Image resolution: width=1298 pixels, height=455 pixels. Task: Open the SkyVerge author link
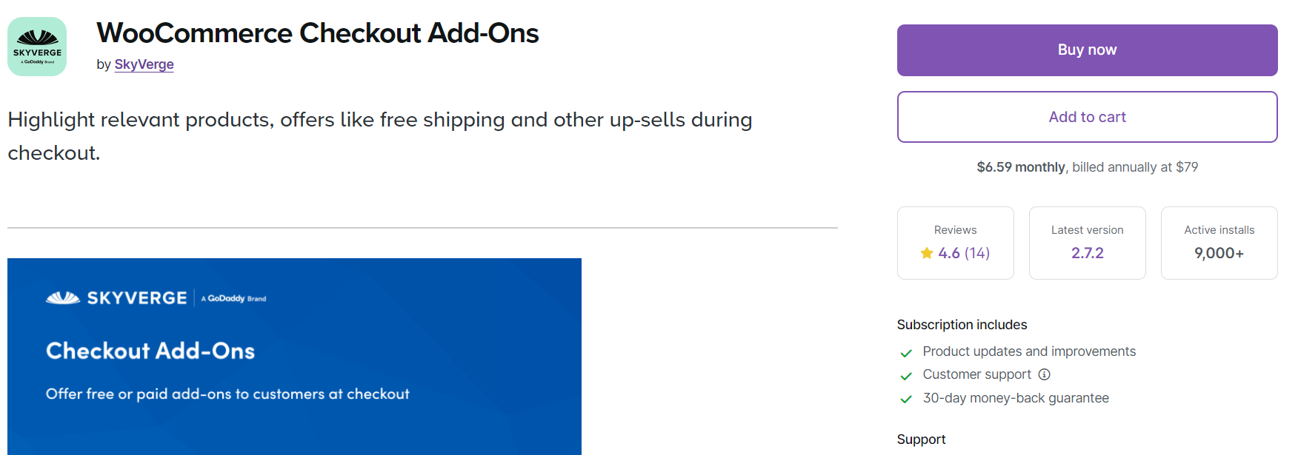pos(144,64)
